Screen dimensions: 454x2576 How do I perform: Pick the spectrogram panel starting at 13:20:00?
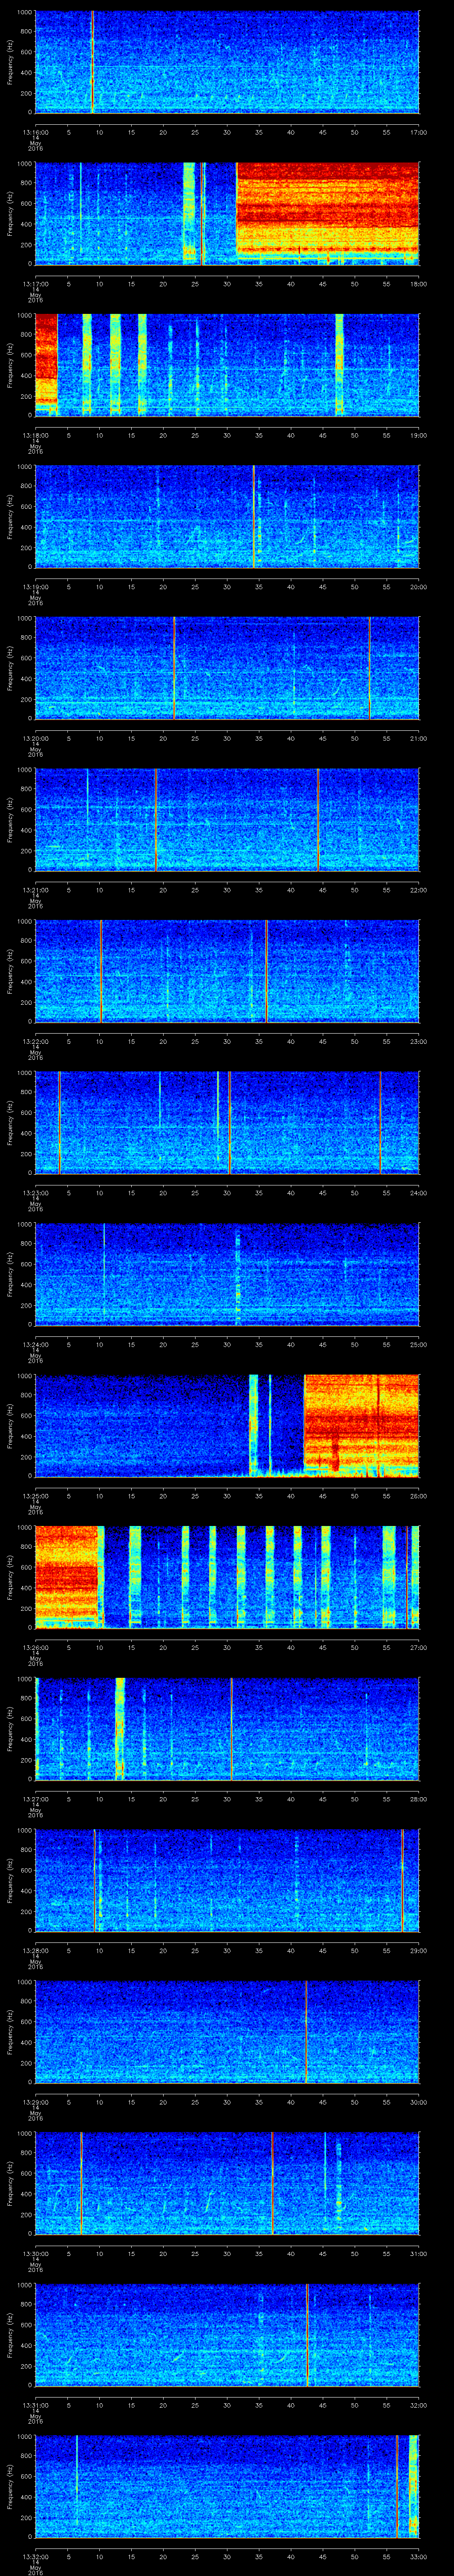tap(227, 668)
